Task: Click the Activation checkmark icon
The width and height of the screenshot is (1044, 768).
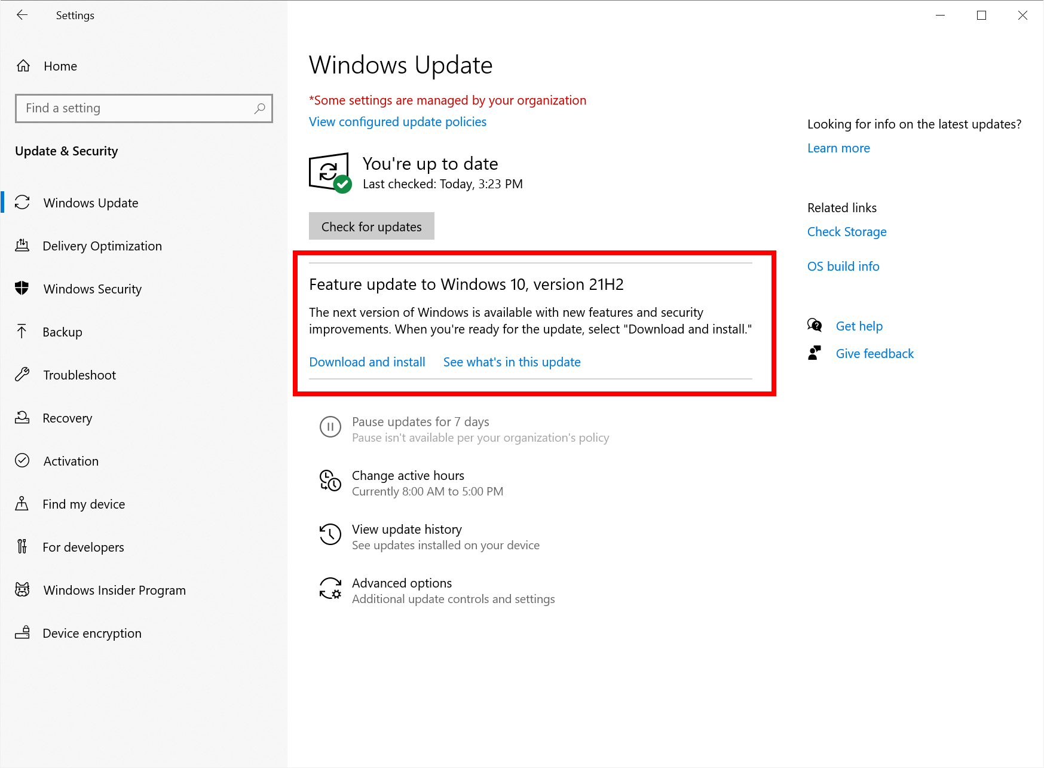Action: pos(23,461)
